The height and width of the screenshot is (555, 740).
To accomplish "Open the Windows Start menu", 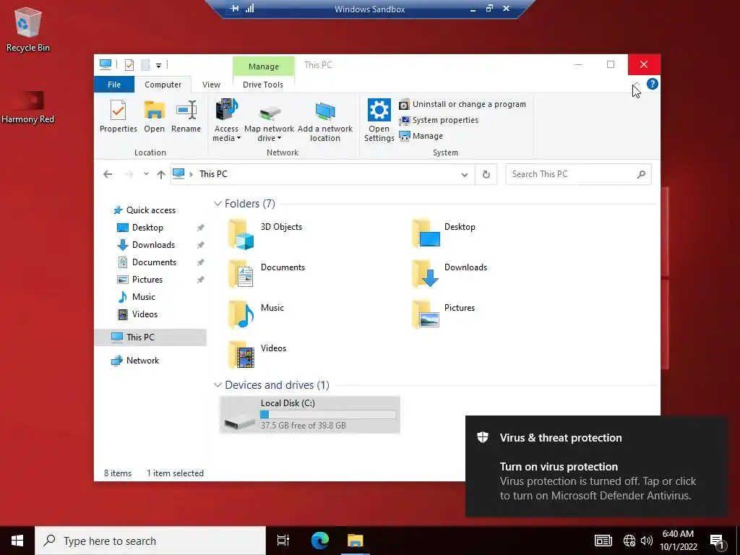I will pyautogui.click(x=17, y=541).
